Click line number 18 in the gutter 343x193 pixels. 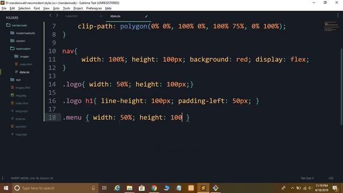(52, 117)
